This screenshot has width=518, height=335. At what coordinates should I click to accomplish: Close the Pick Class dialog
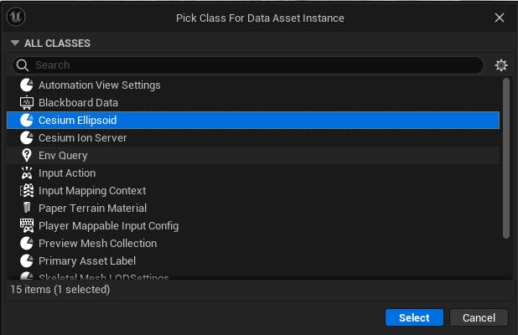click(x=500, y=18)
